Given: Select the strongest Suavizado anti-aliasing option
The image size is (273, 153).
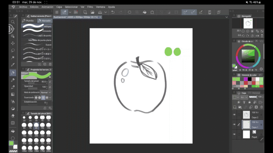Looking at the screenshot, I should pyautogui.click(x=47, y=97).
